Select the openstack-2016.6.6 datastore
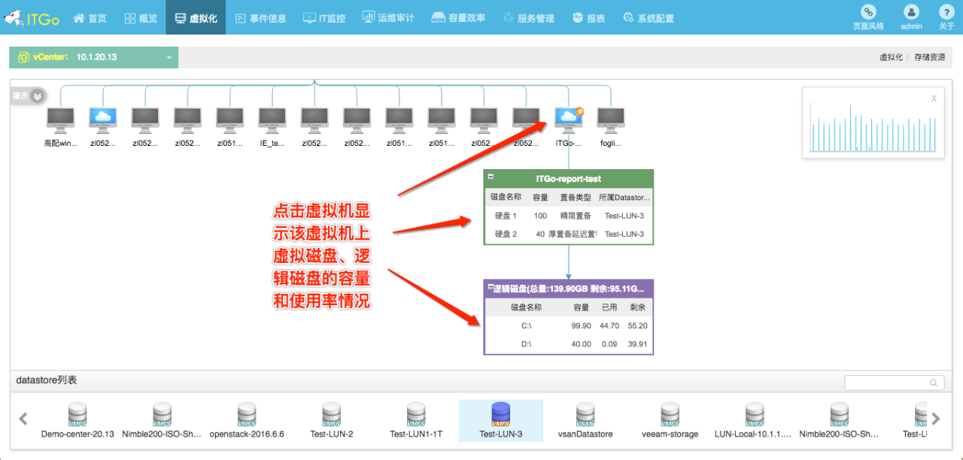This screenshot has width=963, height=460. tap(247, 420)
